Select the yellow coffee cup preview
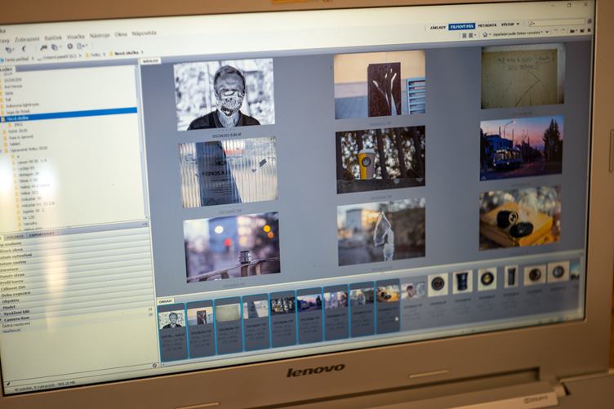Screen dimensions: 614x409 point(380,159)
